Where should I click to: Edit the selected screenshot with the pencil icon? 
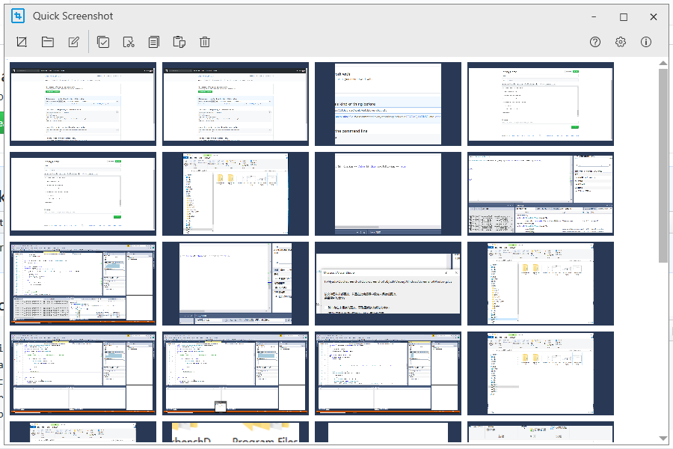(74, 42)
